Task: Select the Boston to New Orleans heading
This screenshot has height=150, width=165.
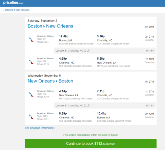Action: pos(50,26)
